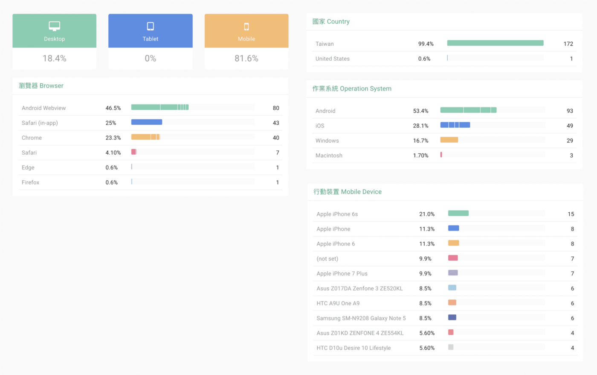
Task: Click the Tablet device icon
Action: (x=151, y=26)
